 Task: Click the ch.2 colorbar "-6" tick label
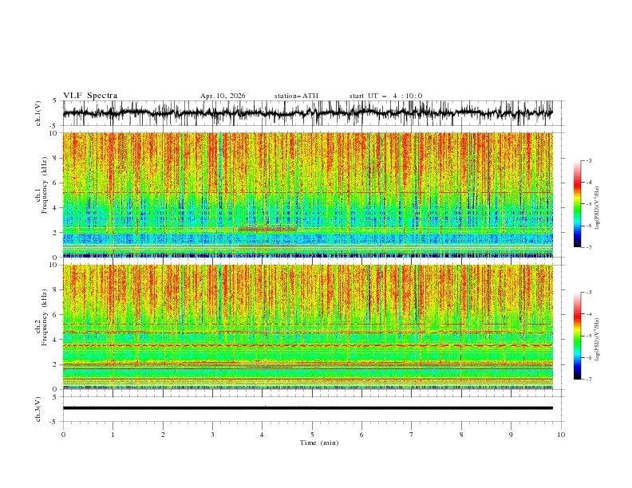tap(588, 357)
